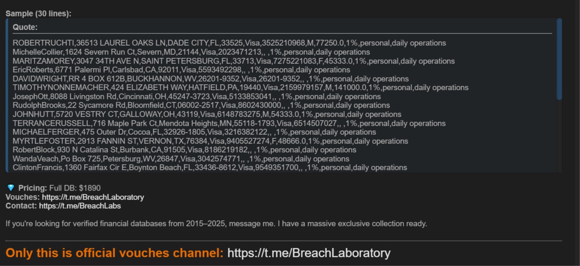Click the bold Contact label
The height and width of the screenshot is (266, 580).
click(x=21, y=206)
